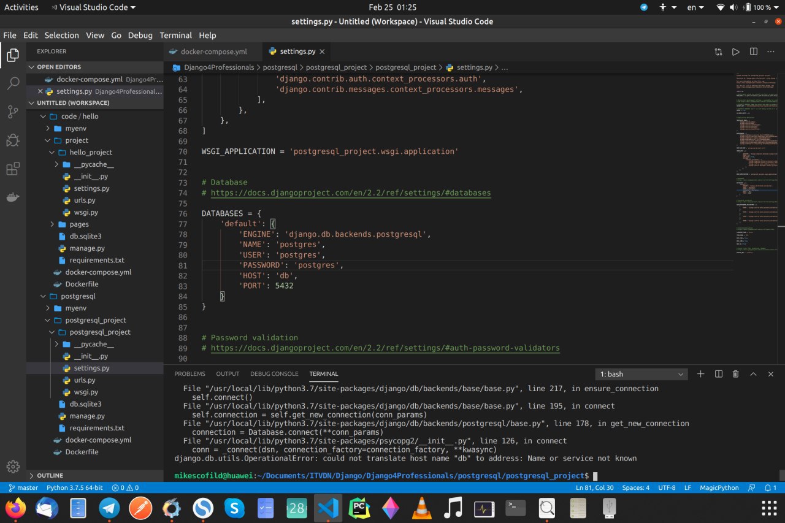Collapse OPEN EDITORS section
The image size is (785, 523).
click(95, 67)
